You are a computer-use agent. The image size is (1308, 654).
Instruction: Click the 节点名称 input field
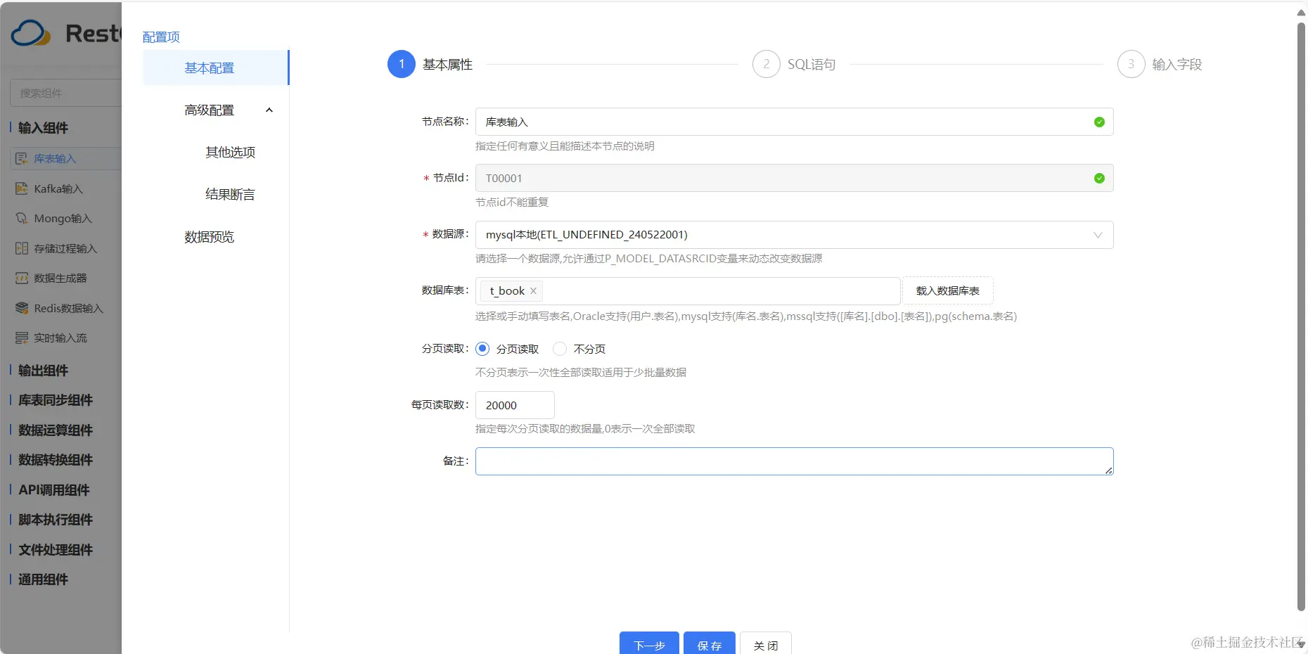point(794,122)
